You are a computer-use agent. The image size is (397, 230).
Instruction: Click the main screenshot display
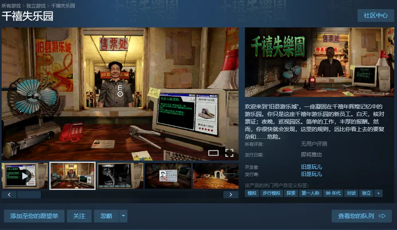click(120, 94)
